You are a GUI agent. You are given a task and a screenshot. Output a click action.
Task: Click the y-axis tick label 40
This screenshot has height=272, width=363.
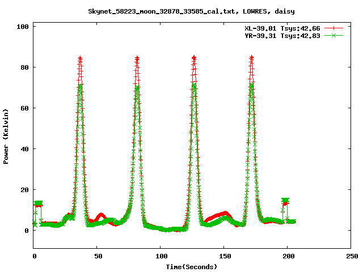point(24,149)
